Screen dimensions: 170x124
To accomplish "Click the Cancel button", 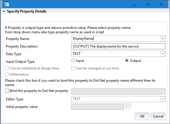I will 158,116.
